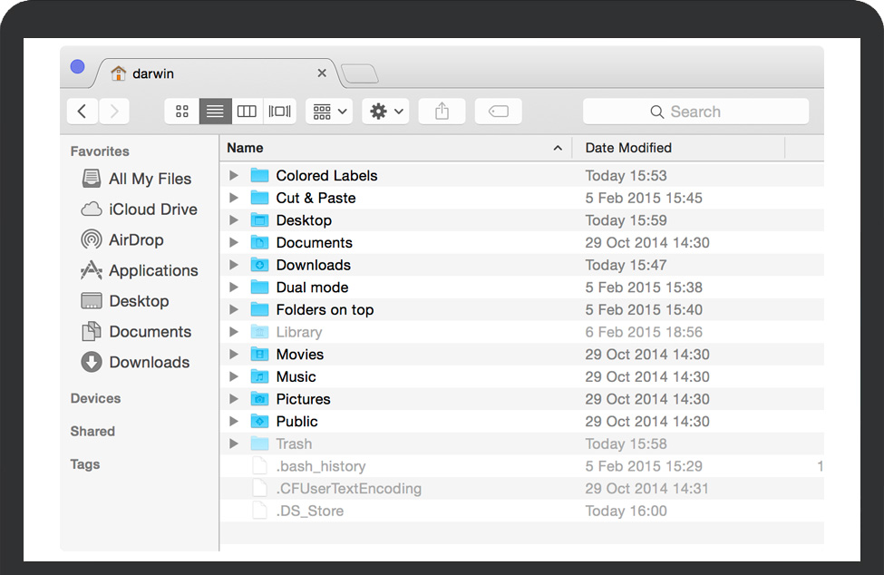Open the Arrange items dropdown
The height and width of the screenshot is (575, 884).
point(329,112)
